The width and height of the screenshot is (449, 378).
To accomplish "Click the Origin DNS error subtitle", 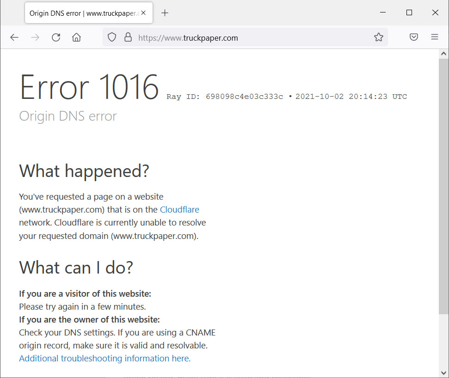I will [x=68, y=116].
